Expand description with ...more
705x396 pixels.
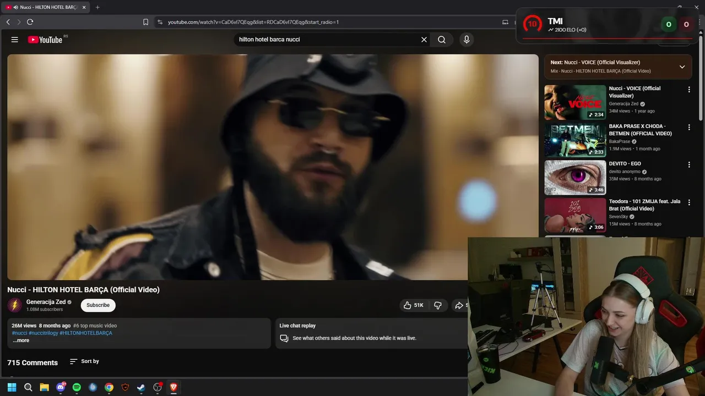(x=21, y=340)
